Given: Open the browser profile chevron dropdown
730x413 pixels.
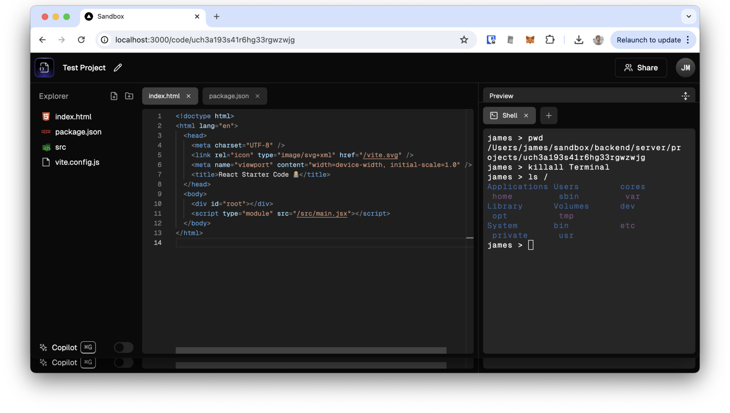Looking at the screenshot, I should (688, 16).
